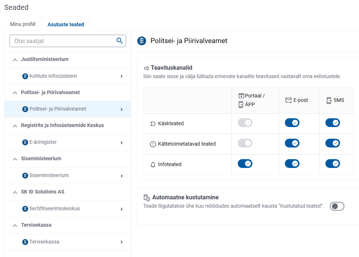Click the crest icon beside Kohtute infosüsteem
Screen dimensions: 359x257
click(x=25, y=76)
